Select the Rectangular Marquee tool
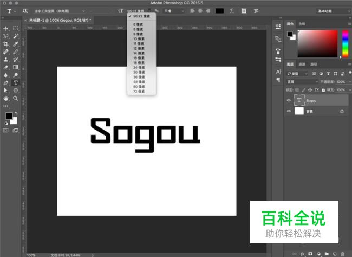Image resolution: width=352 pixels, height=257 pixels. [16, 28]
